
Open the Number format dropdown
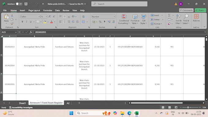114,17
